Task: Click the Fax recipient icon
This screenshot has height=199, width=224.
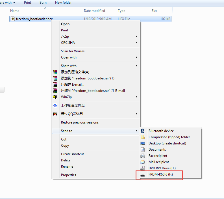Action: (x=143, y=156)
